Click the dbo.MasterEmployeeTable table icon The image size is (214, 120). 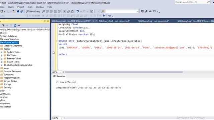[5, 65]
